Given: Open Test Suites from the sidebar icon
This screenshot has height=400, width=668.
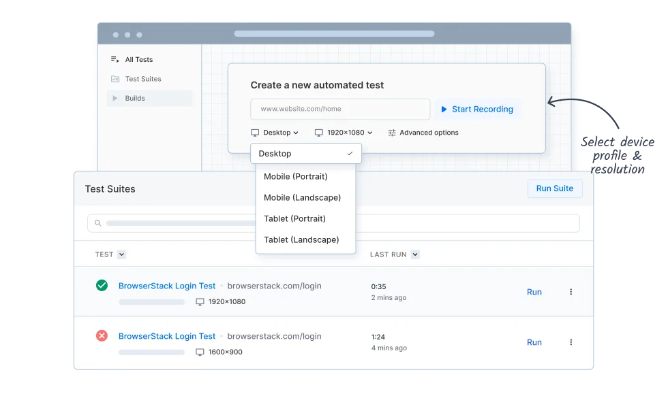Looking at the screenshot, I should coord(115,78).
